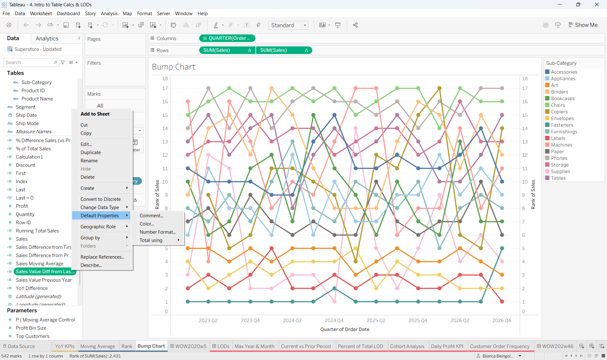Click the Filter fields icon beside Search
This screenshot has height=360, width=607.
(x=63, y=63)
